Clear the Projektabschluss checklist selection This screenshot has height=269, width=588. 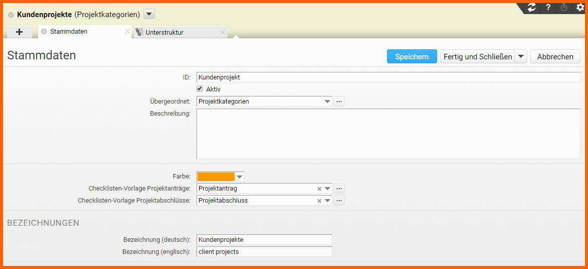(x=319, y=201)
